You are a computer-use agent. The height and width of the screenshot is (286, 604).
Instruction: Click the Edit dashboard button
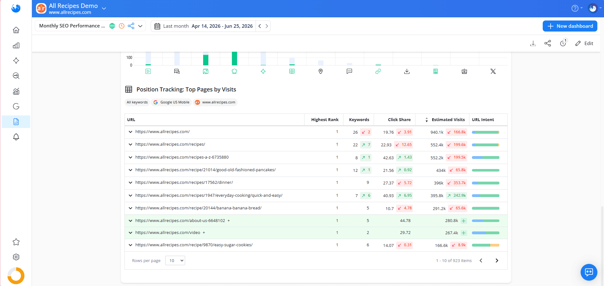point(584,44)
